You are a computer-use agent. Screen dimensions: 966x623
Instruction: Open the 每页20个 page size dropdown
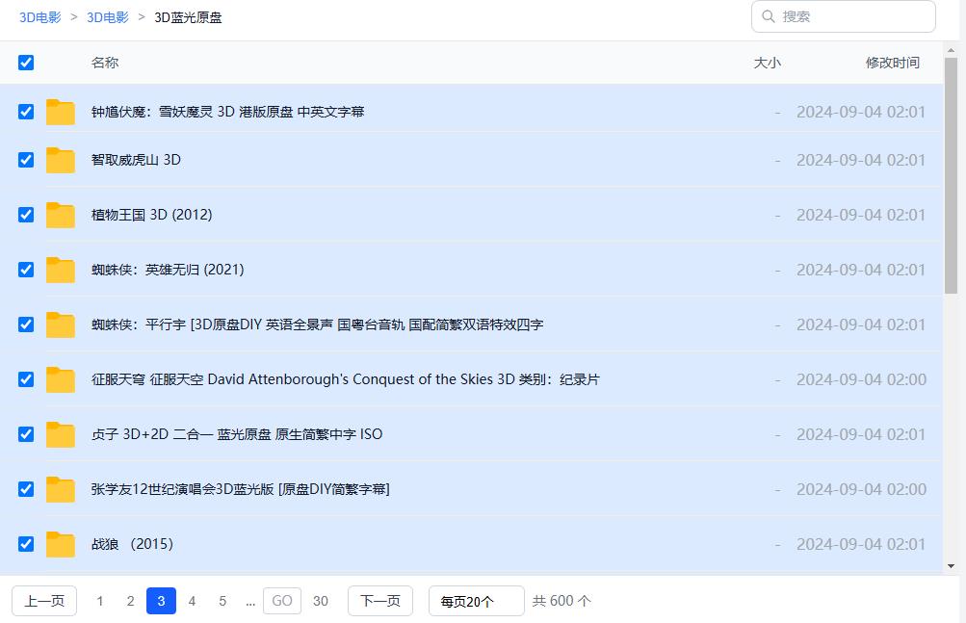click(476, 601)
